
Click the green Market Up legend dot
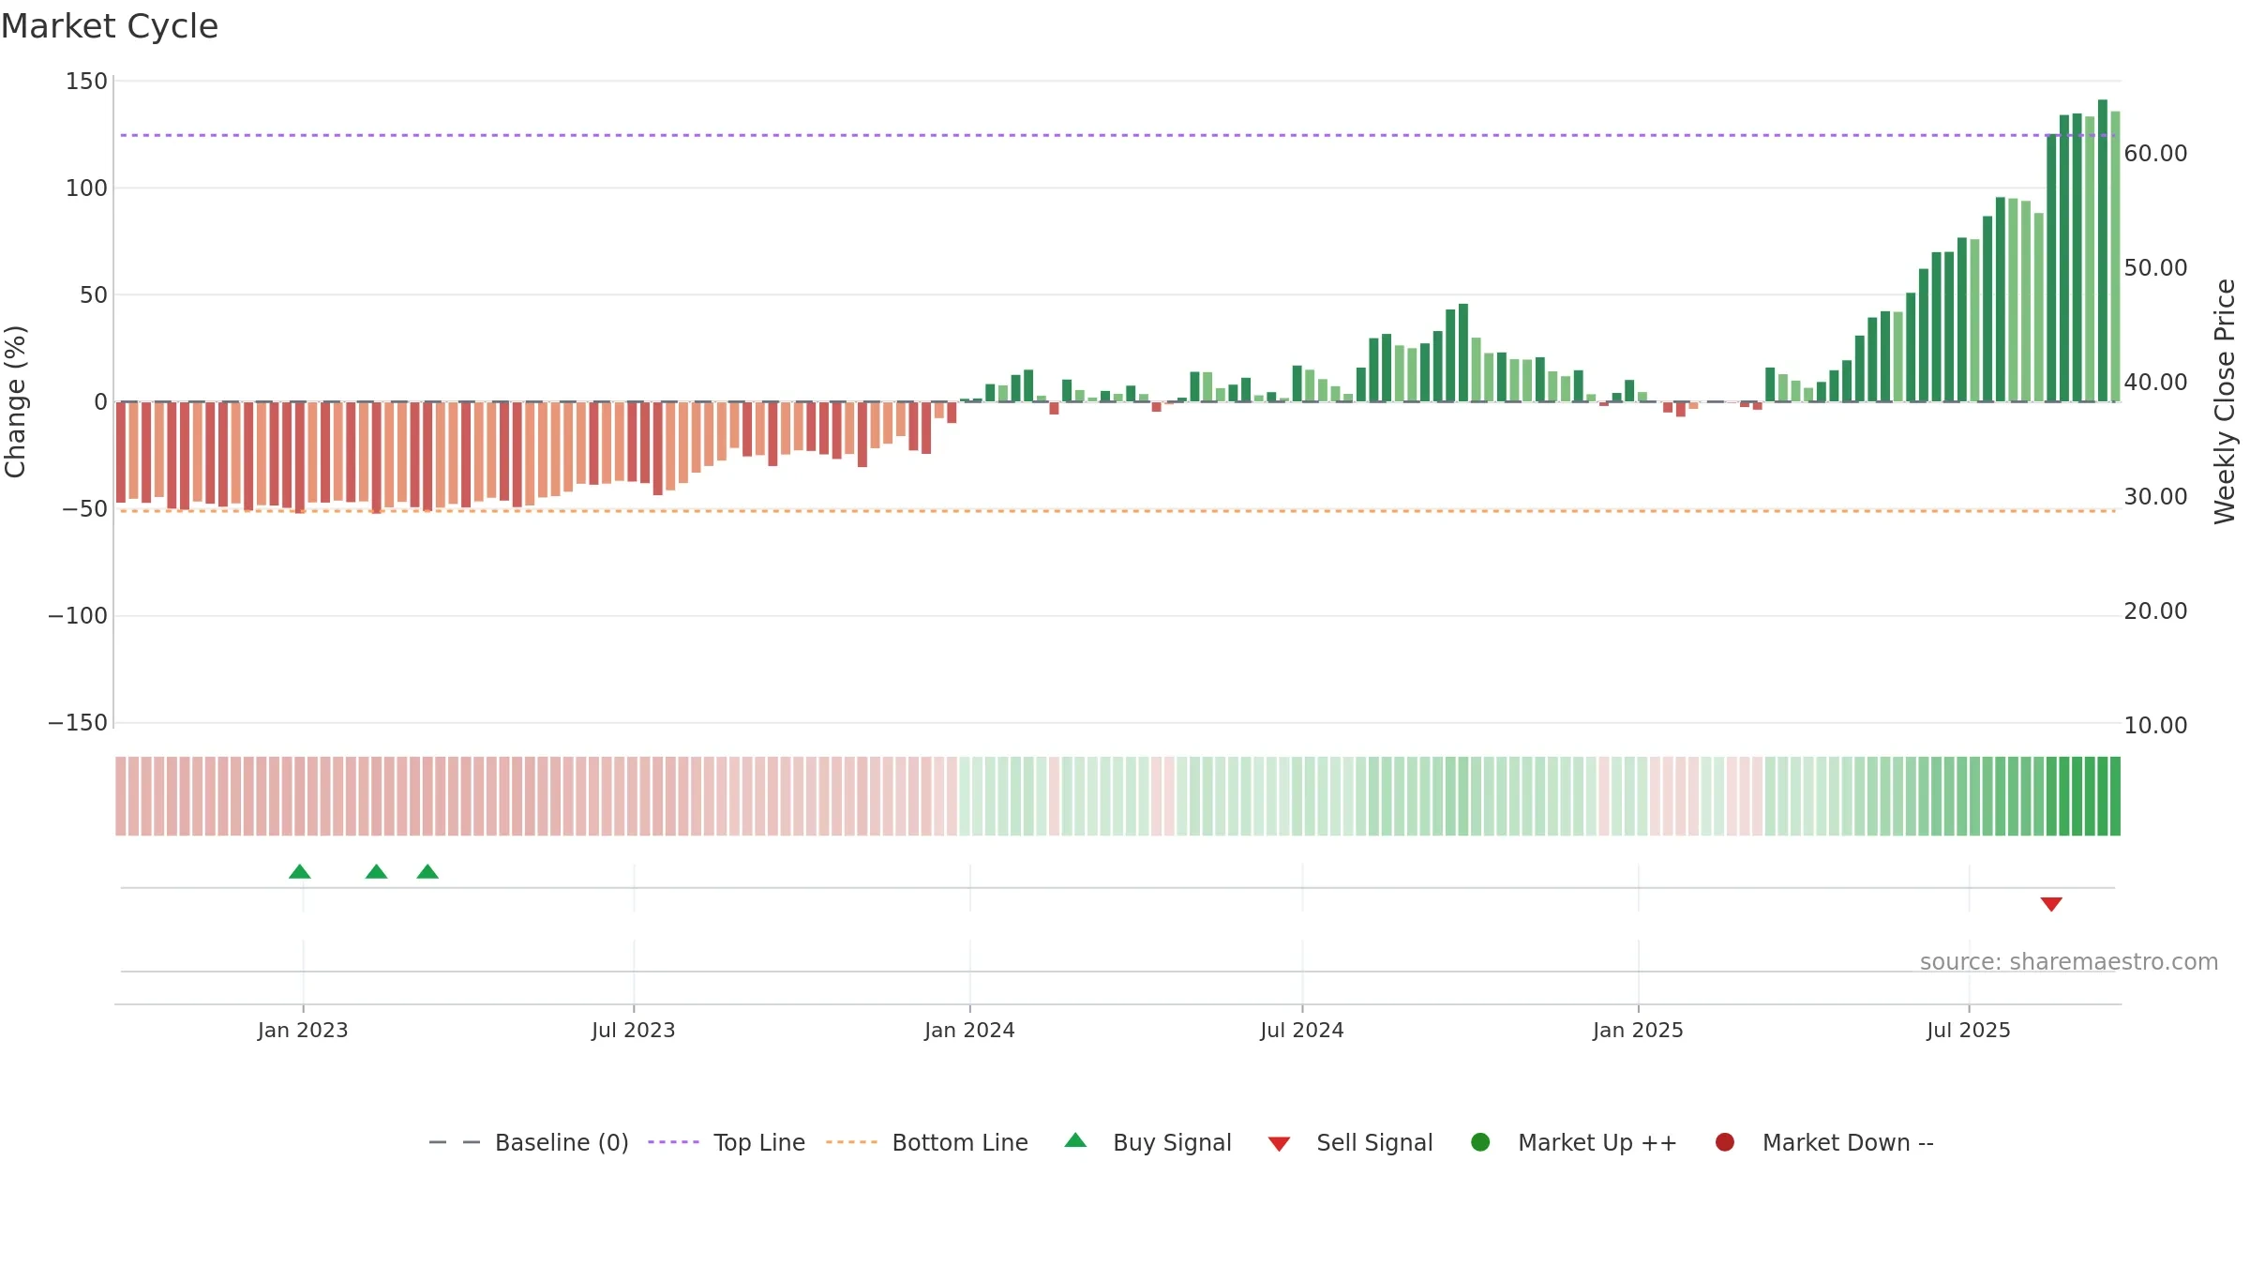coord(1480,1142)
